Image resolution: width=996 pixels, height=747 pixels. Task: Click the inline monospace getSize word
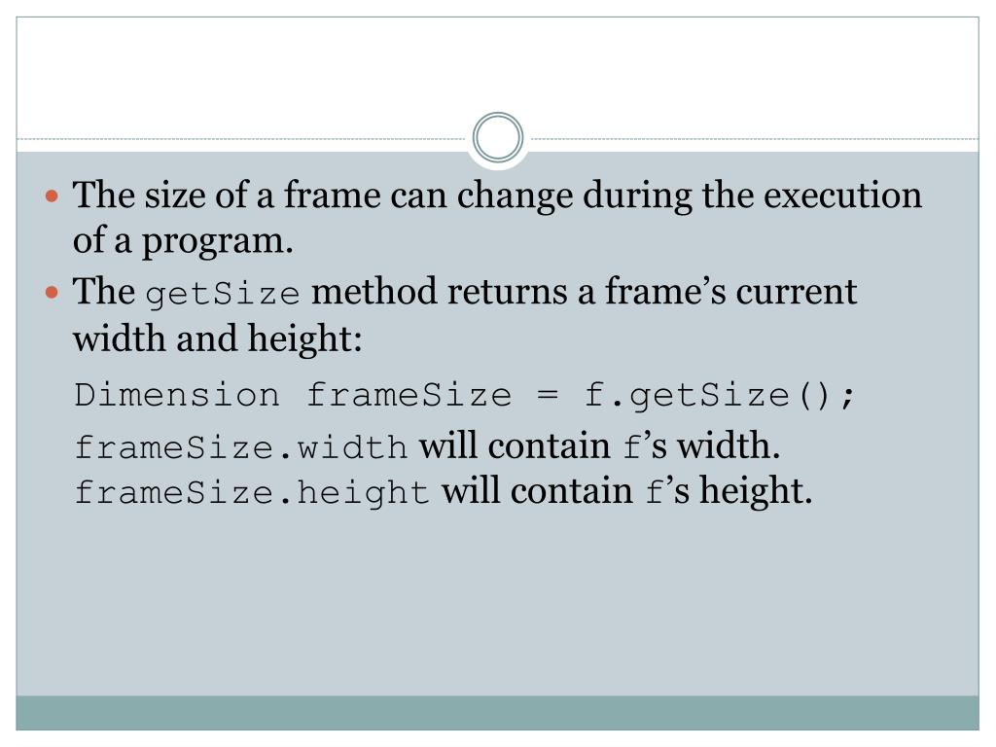(223, 295)
